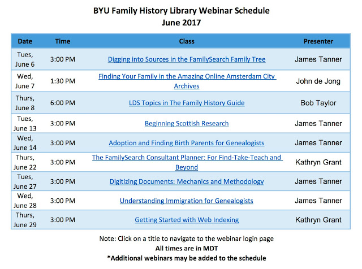Select the 1:30 PM time cell
The image size is (362, 269).
tap(63, 81)
